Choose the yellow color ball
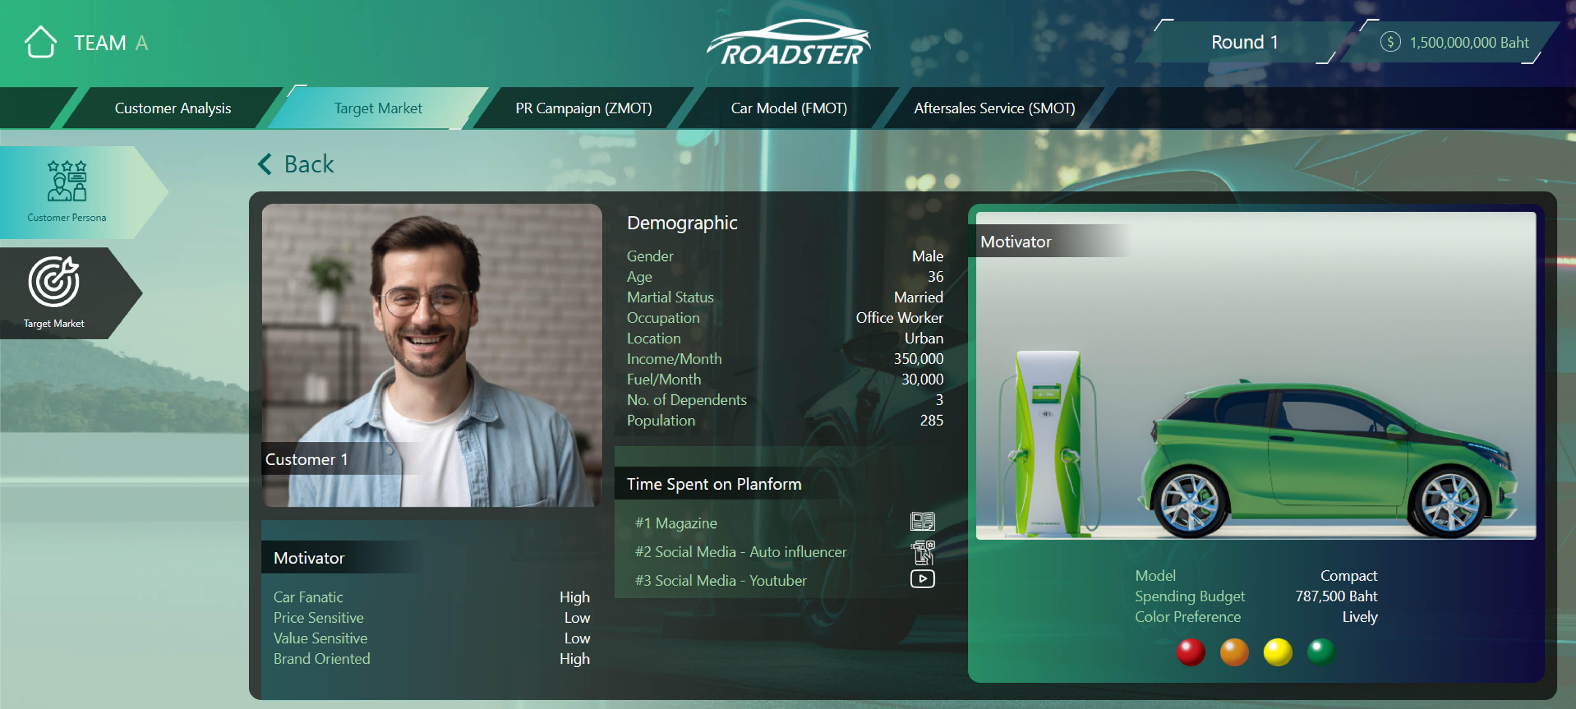Viewport: 1576px width, 709px height. click(x=1277, y=652)
